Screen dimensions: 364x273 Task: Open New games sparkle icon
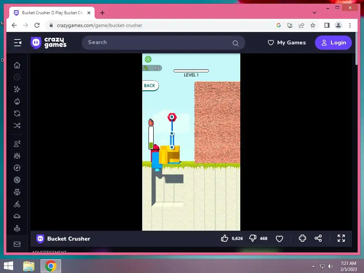point(17,89)
